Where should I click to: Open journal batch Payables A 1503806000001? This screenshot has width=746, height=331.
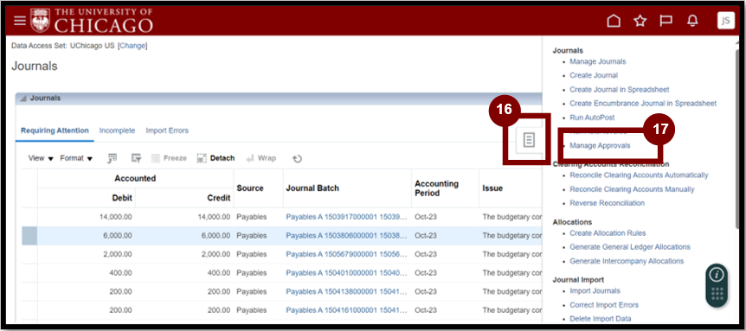pyautogui.click(x=346, y=235)
